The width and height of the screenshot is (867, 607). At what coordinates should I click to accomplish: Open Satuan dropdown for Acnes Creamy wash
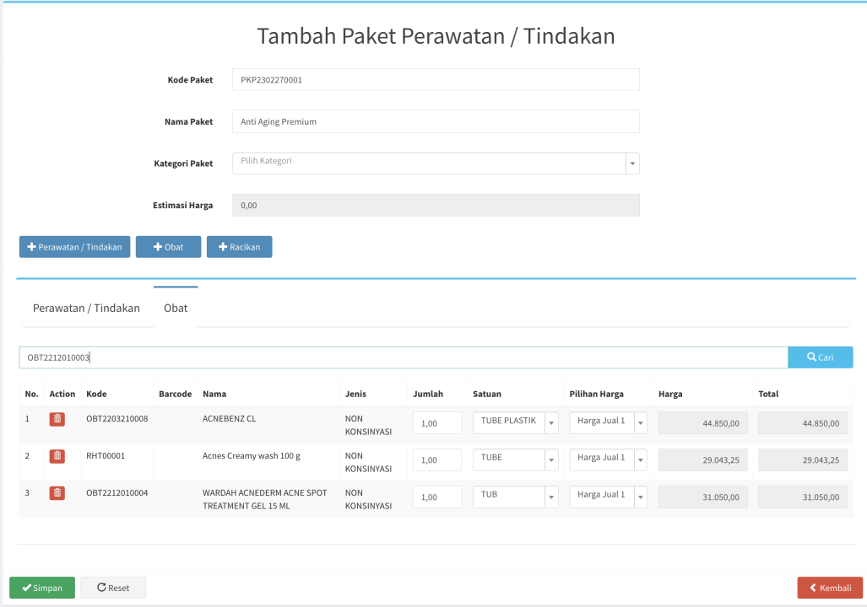tap(515, 459)
